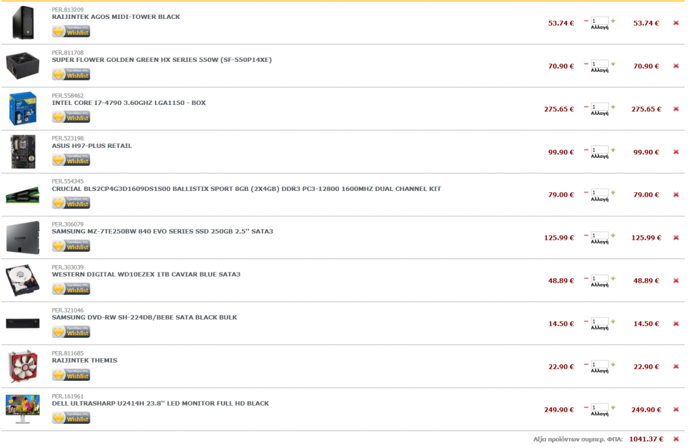
Task: Clear cart with X beside total 1041.37 €
Action: (x=676, y=439)
